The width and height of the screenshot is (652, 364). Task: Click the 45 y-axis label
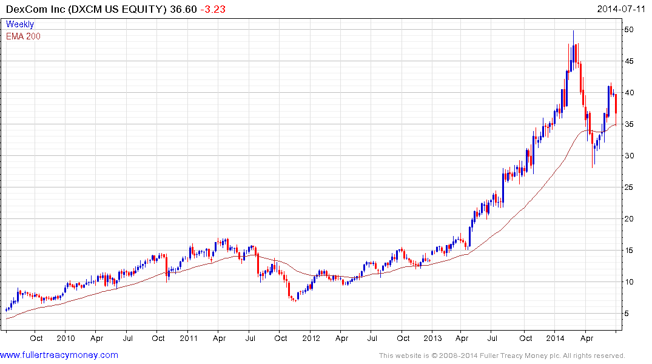tap(629, 61)
